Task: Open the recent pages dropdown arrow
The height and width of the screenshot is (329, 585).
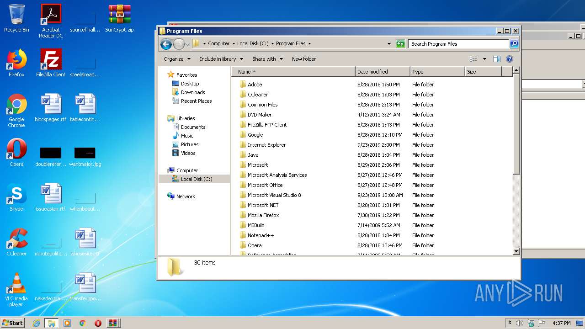Action: (x=187, y=44)
